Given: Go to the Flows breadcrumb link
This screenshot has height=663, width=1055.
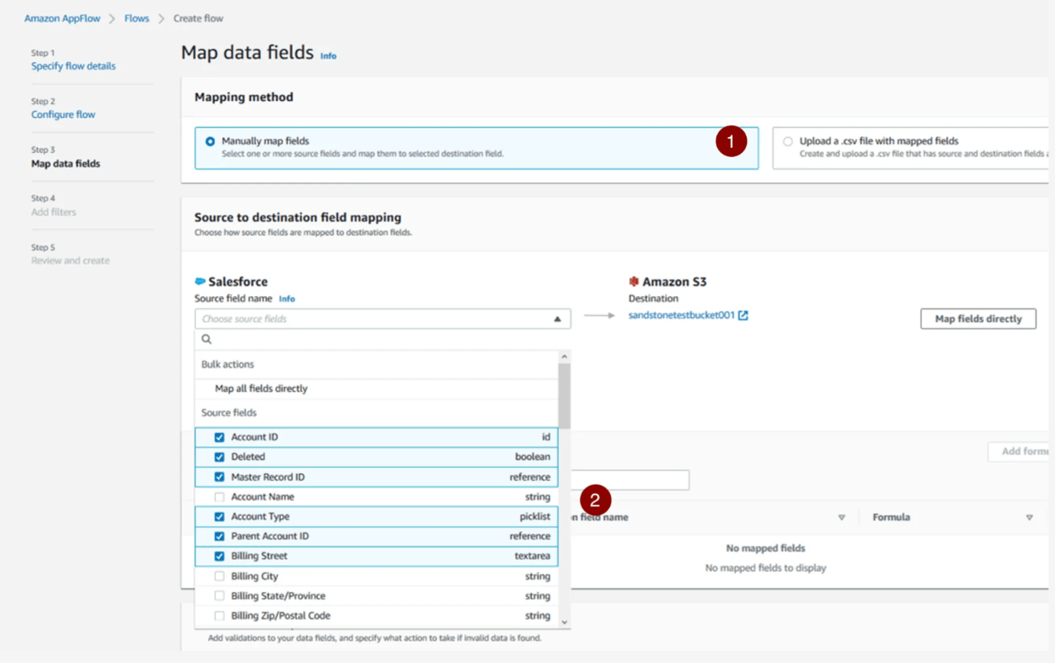Looking at the screenshot, I should tap(136, 18).
